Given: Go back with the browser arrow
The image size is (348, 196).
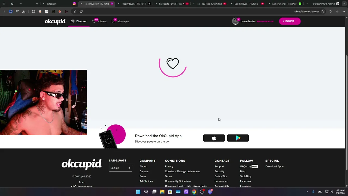Looking at the screenshot, I should coord(344,11).
